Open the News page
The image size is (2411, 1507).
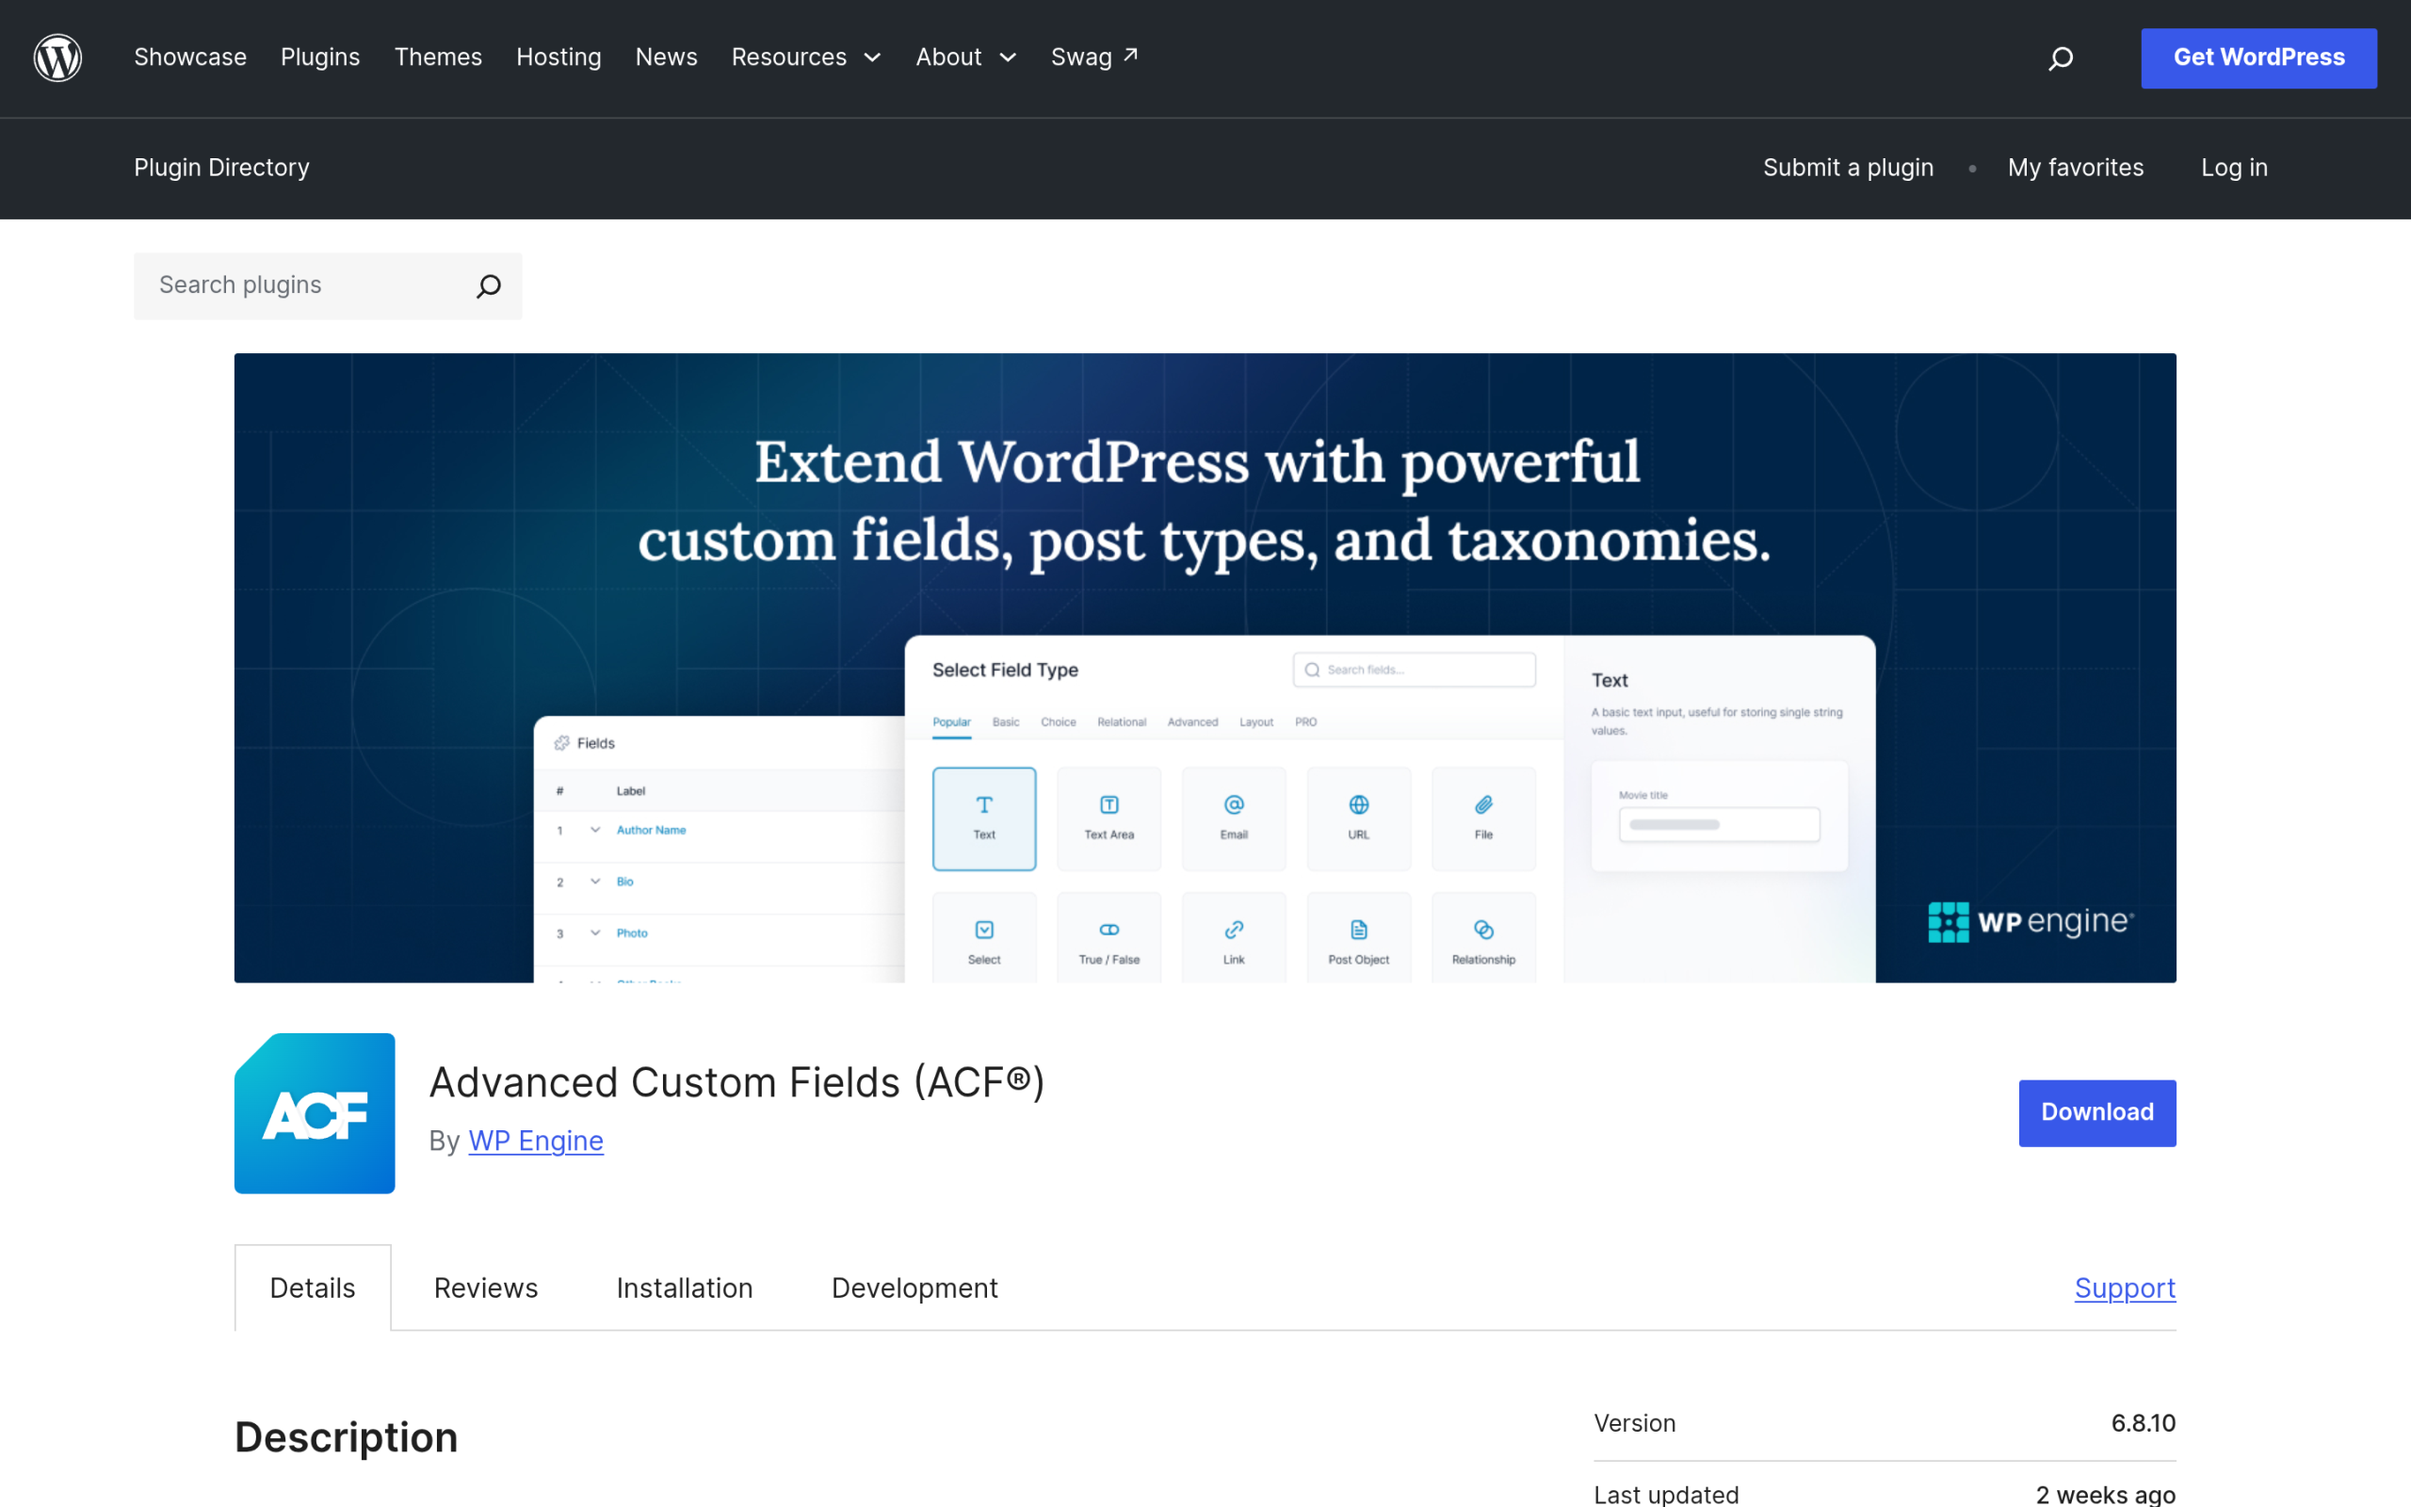point(667,57)
